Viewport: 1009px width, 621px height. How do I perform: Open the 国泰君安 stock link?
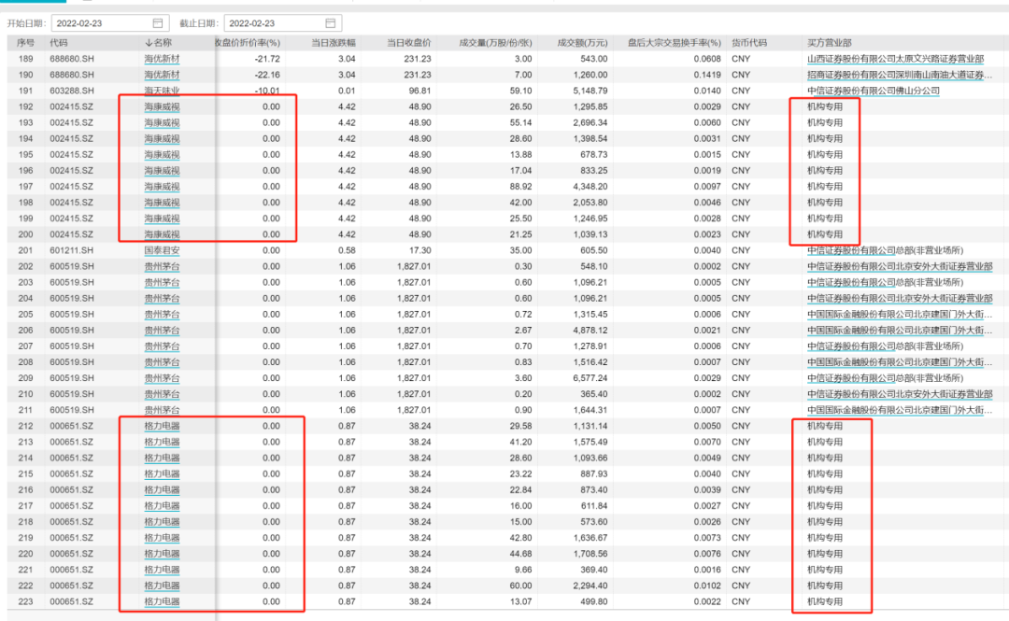click(x=162, y=250)
